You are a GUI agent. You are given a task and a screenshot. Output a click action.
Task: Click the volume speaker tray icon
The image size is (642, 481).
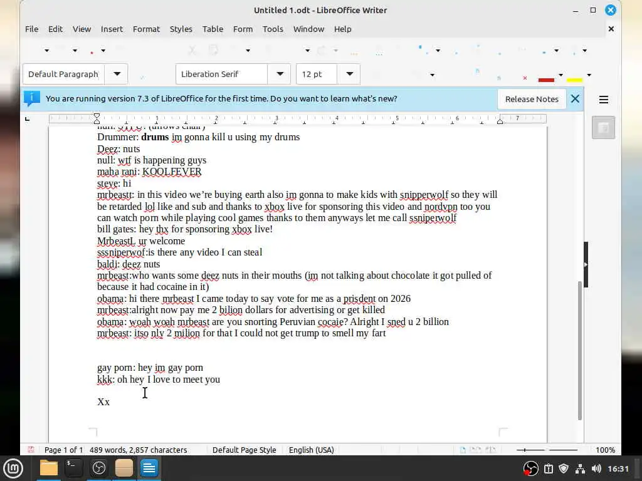[x=596, y=468]
